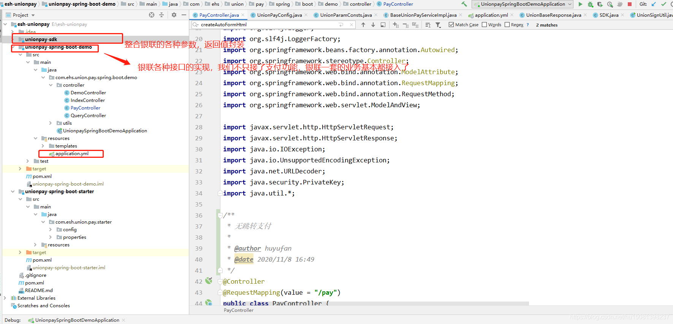The width and height of the screenshot is (673, 324).
Task: Open Project panel settings gear
Action: tap(174, 15)
